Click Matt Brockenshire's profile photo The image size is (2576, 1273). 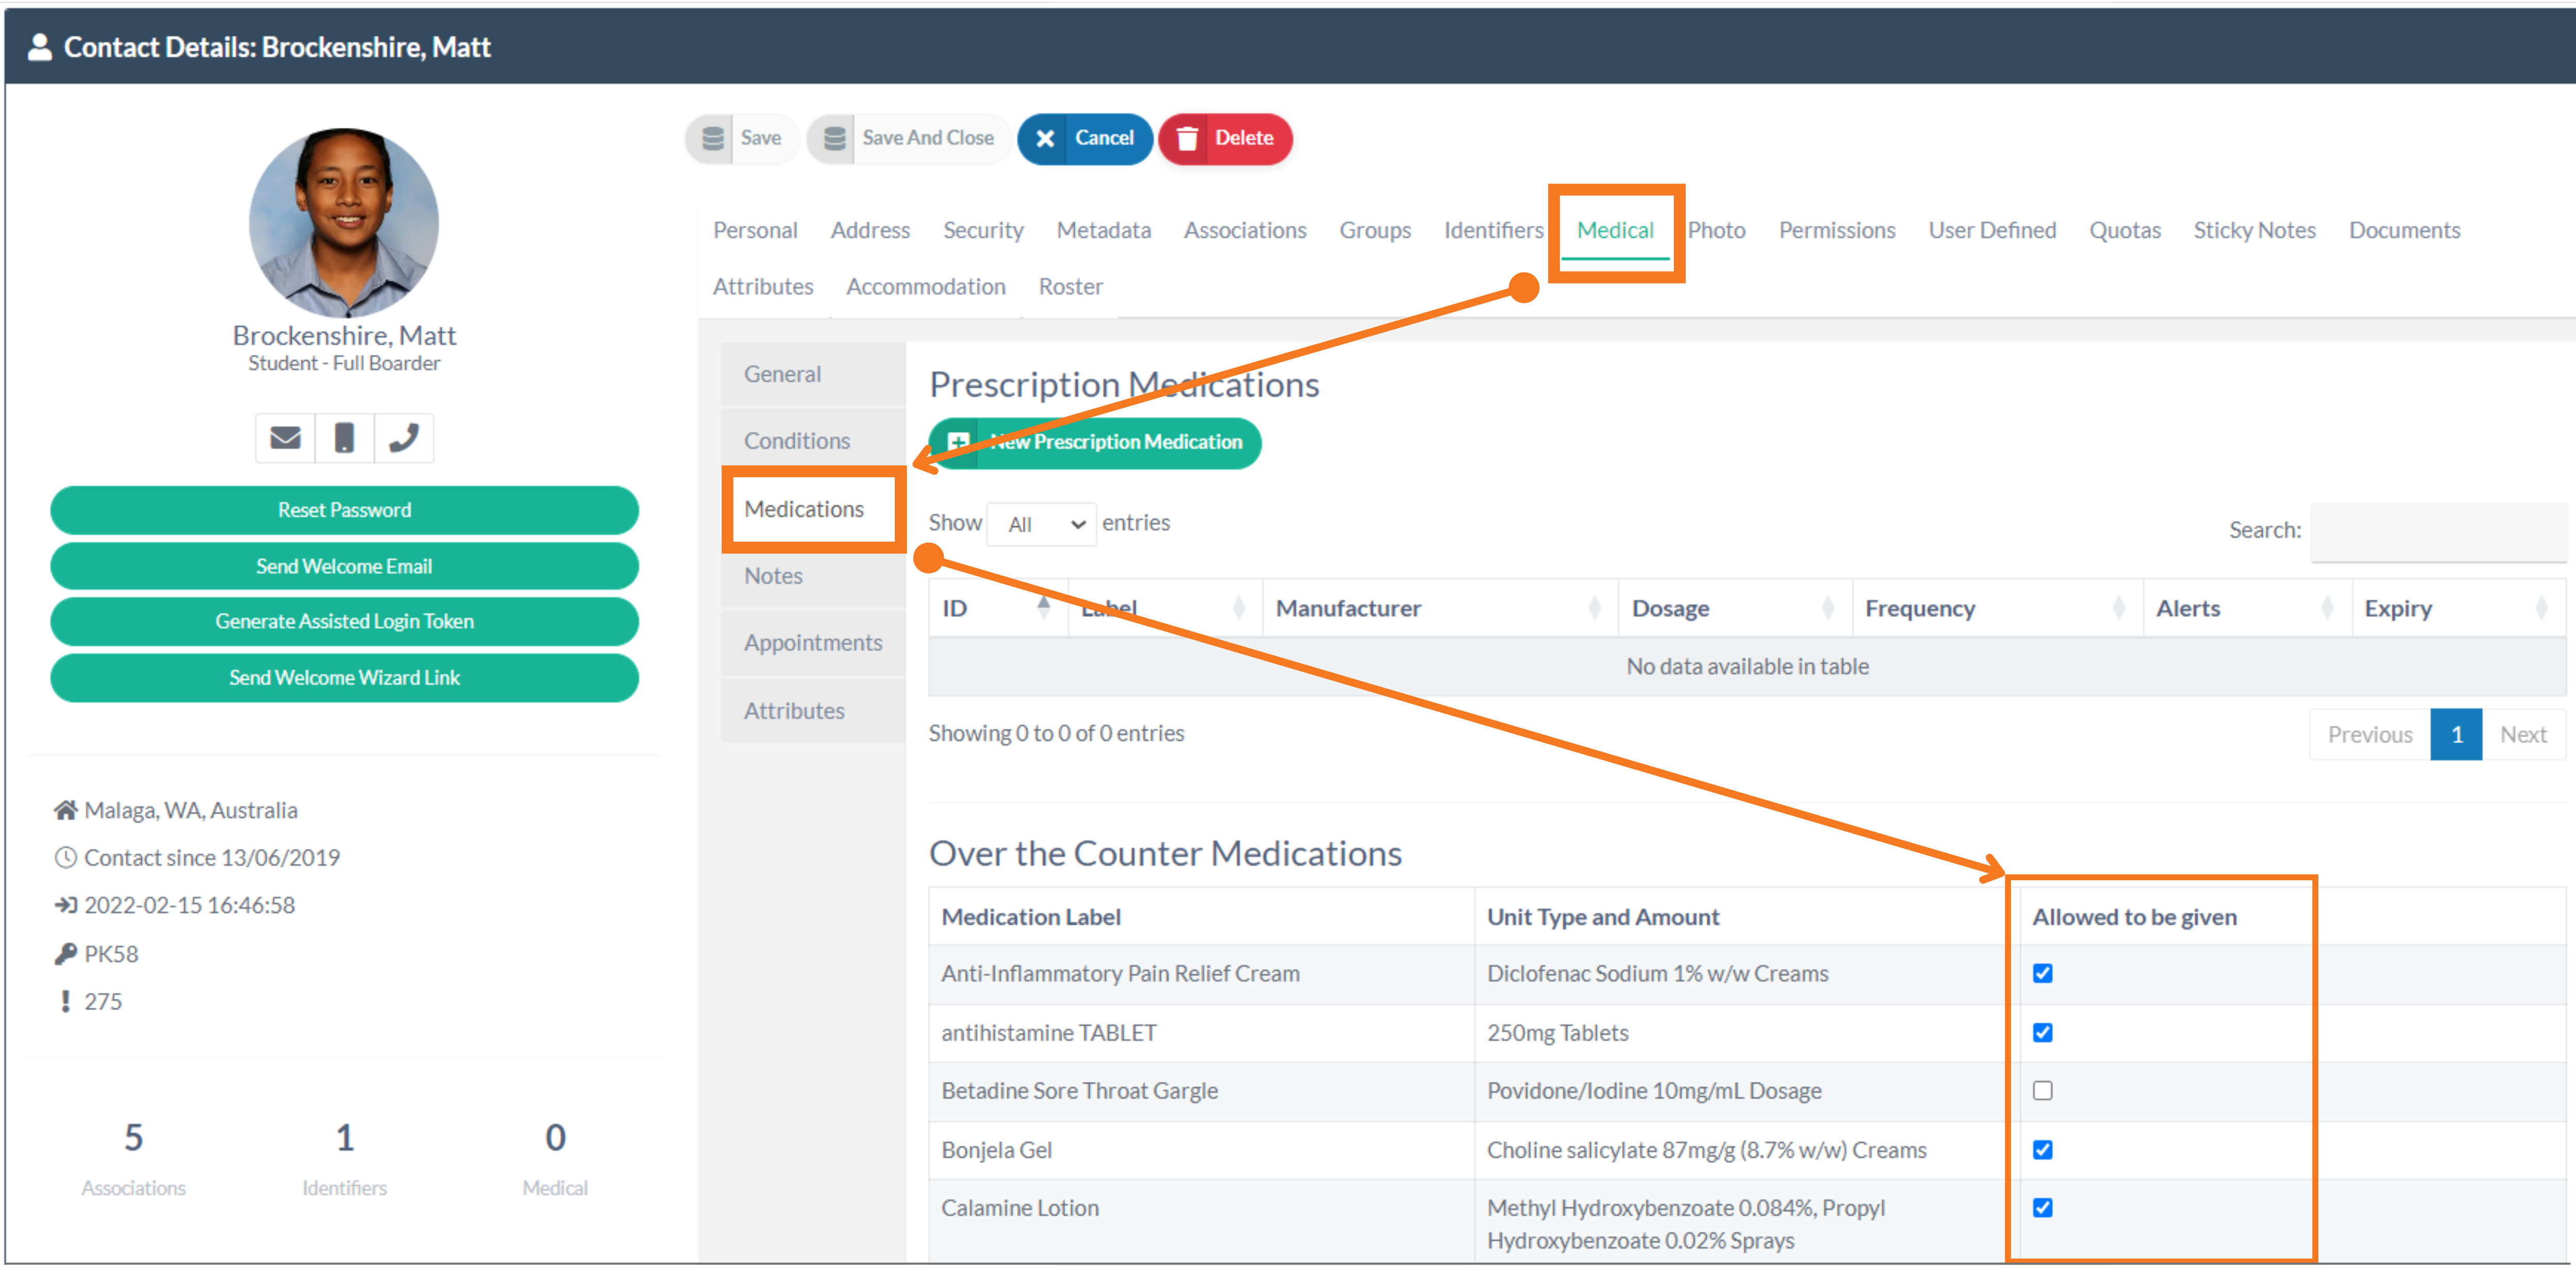[344, 222]
